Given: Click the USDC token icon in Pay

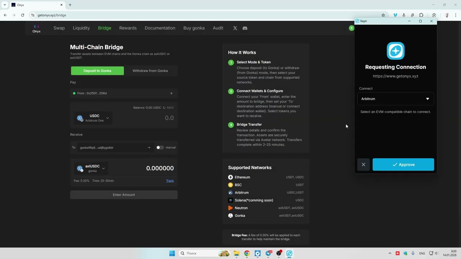Looking at the screenshot, I should pyautogui.click(x=80, y=118).
